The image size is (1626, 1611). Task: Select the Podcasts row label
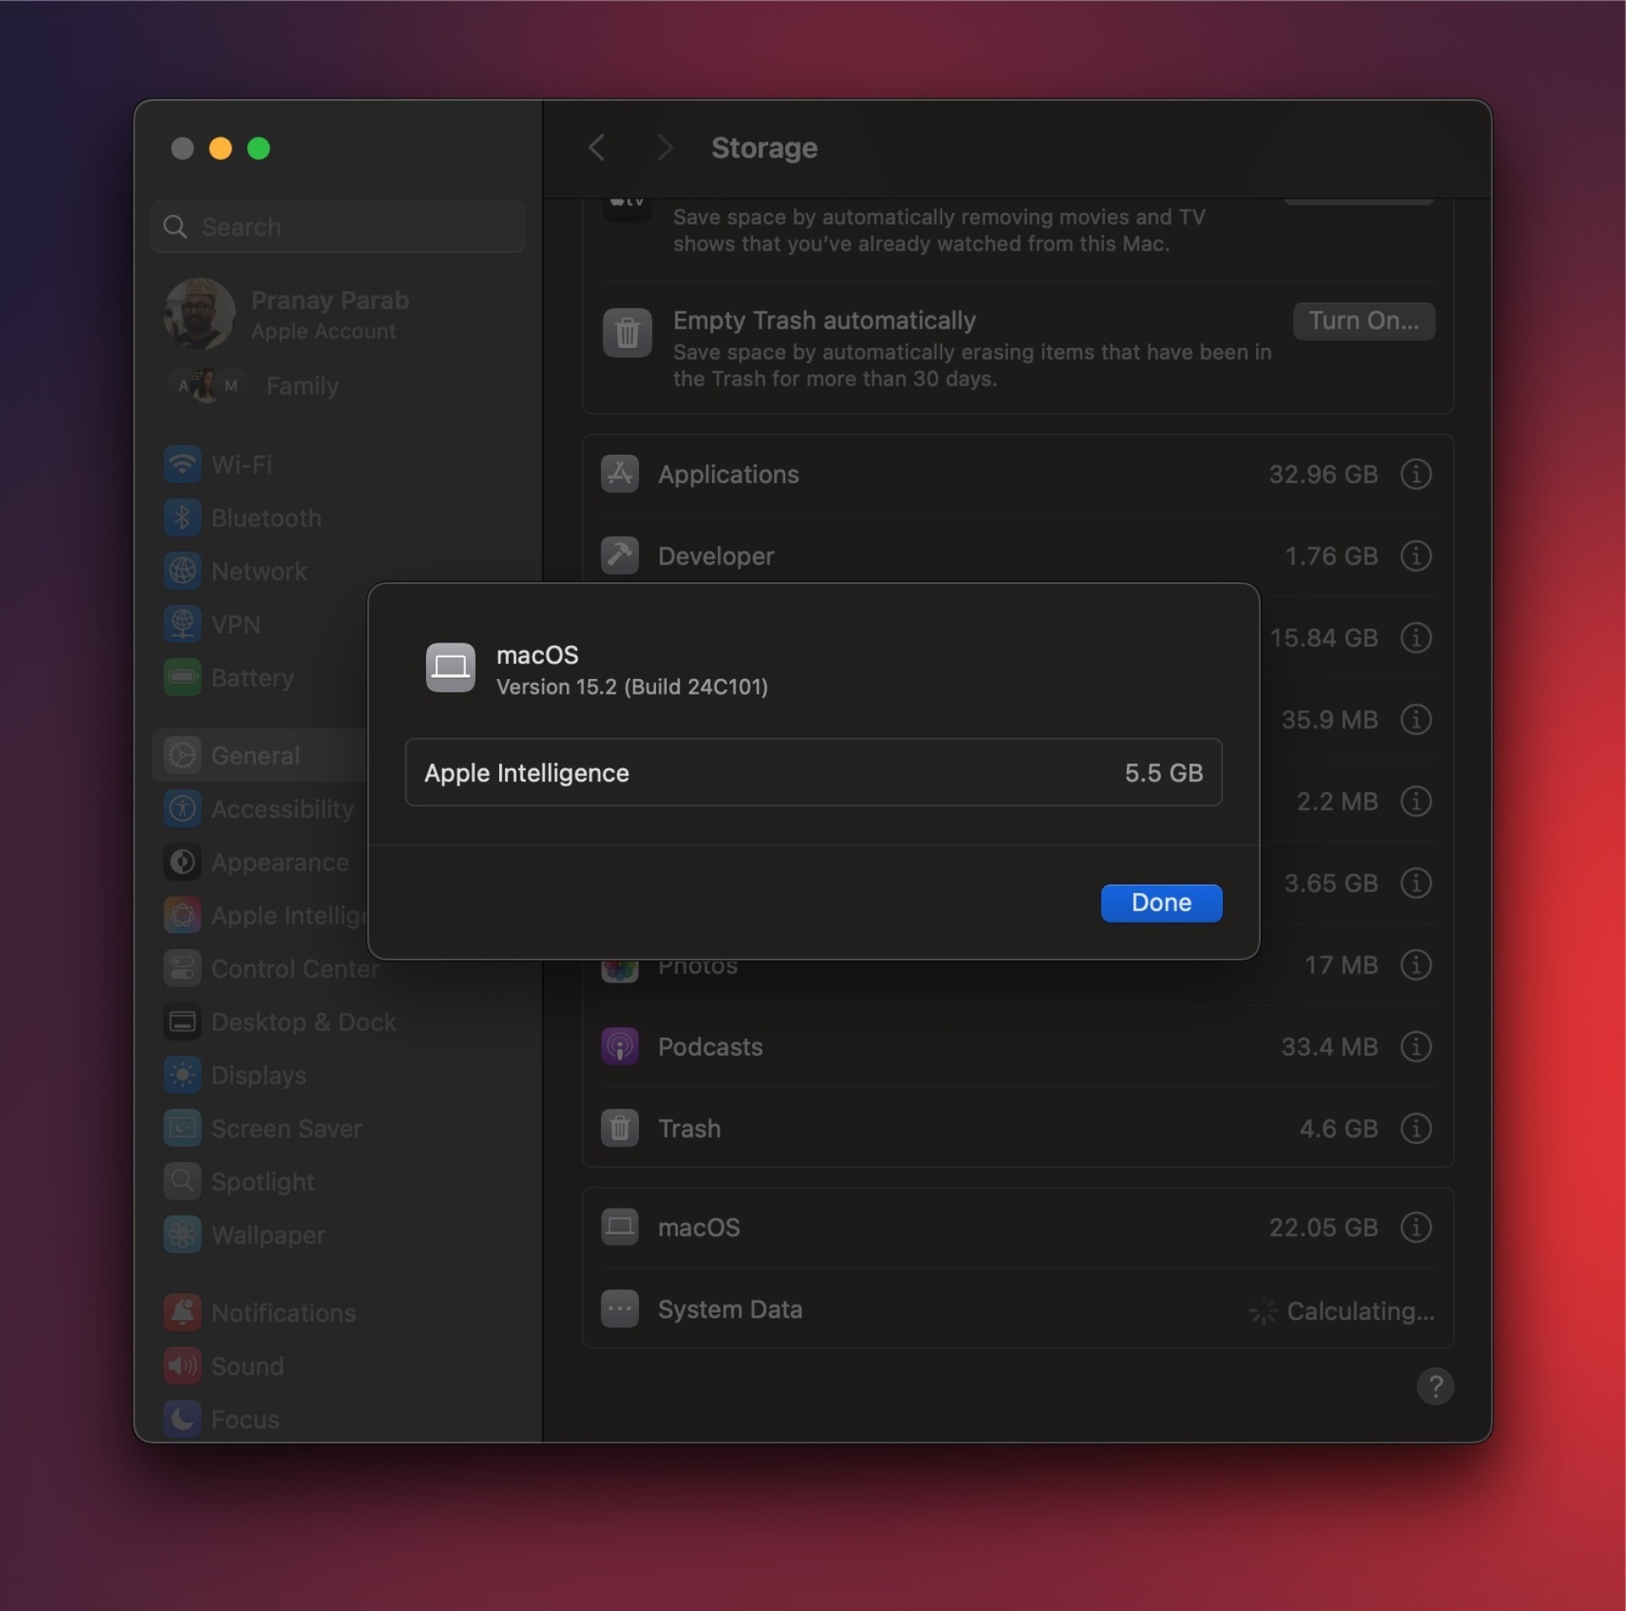(x=711, y=1047)
